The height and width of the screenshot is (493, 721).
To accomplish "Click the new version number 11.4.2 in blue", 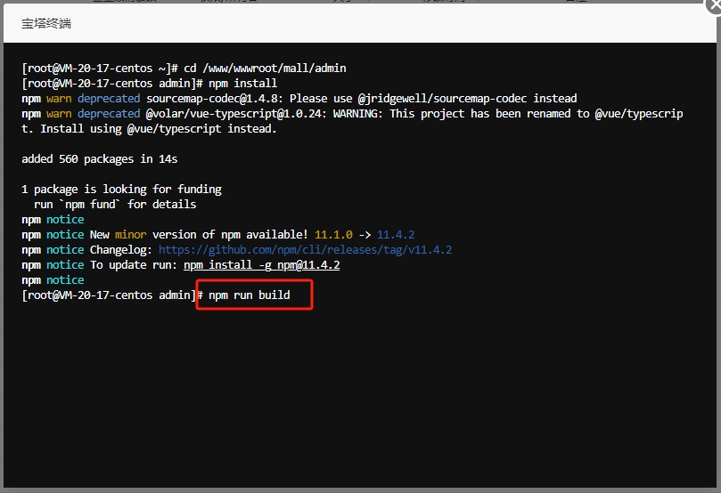I will 395,235.
